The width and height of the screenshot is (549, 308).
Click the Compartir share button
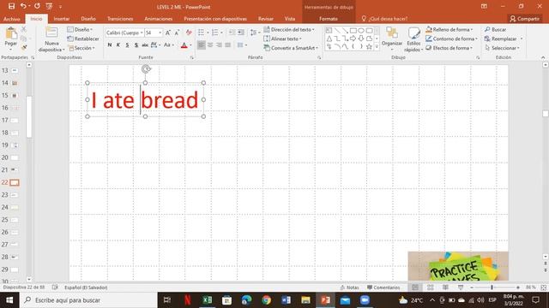(524, 19)
